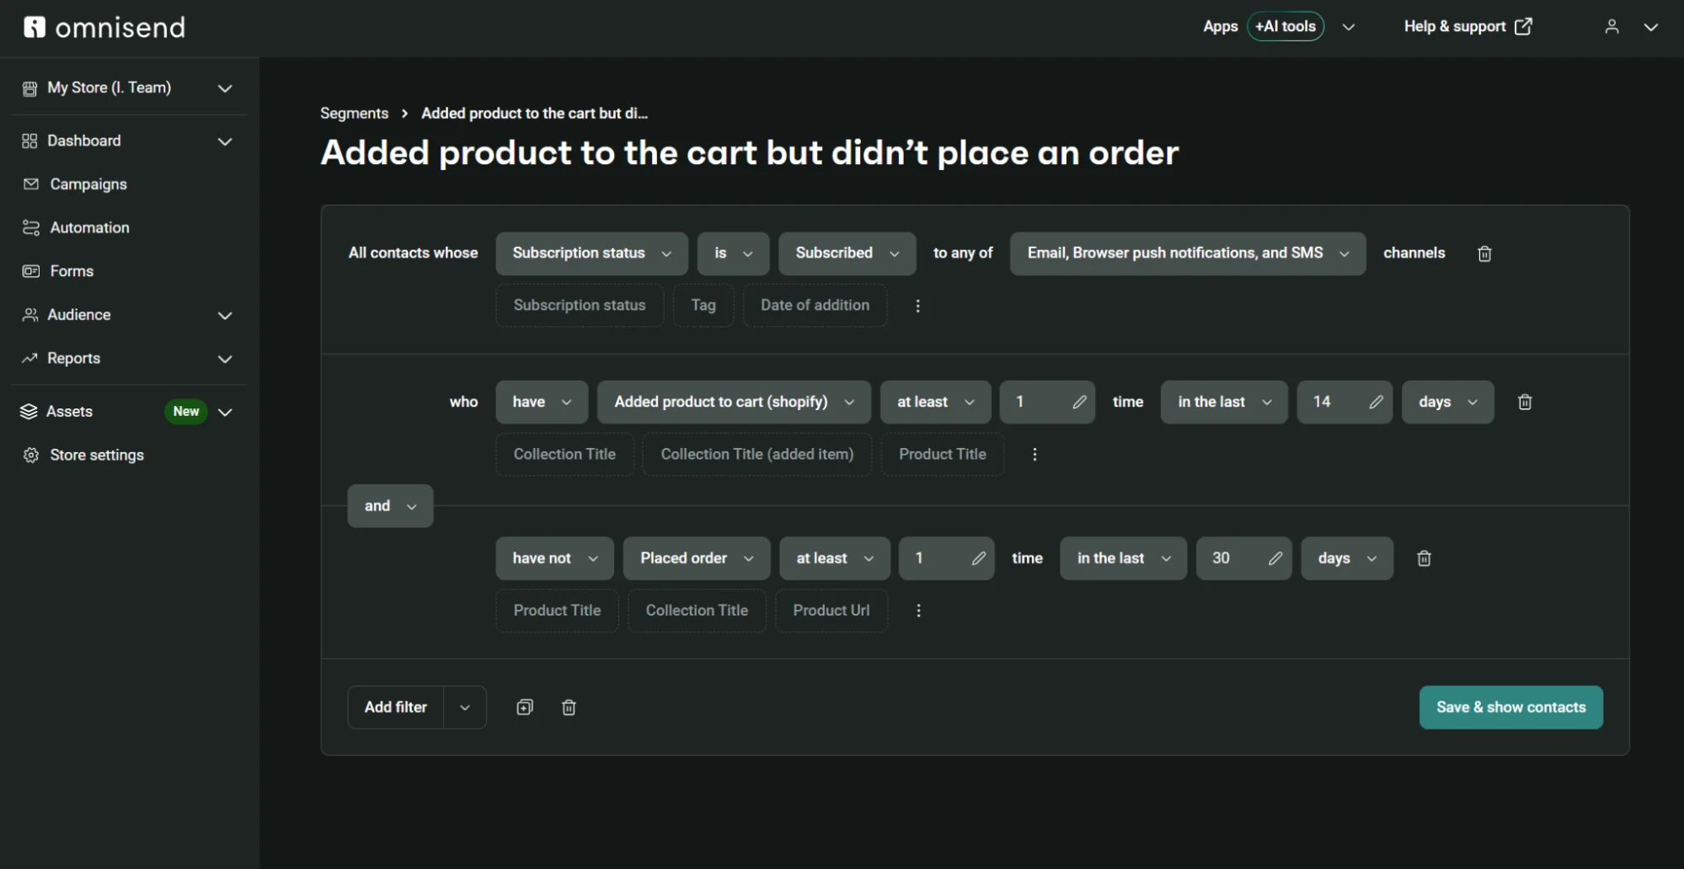The image size is (1684, 869).
Task: Click the Automation sidebar icon
Action: (x=31, y=227)
